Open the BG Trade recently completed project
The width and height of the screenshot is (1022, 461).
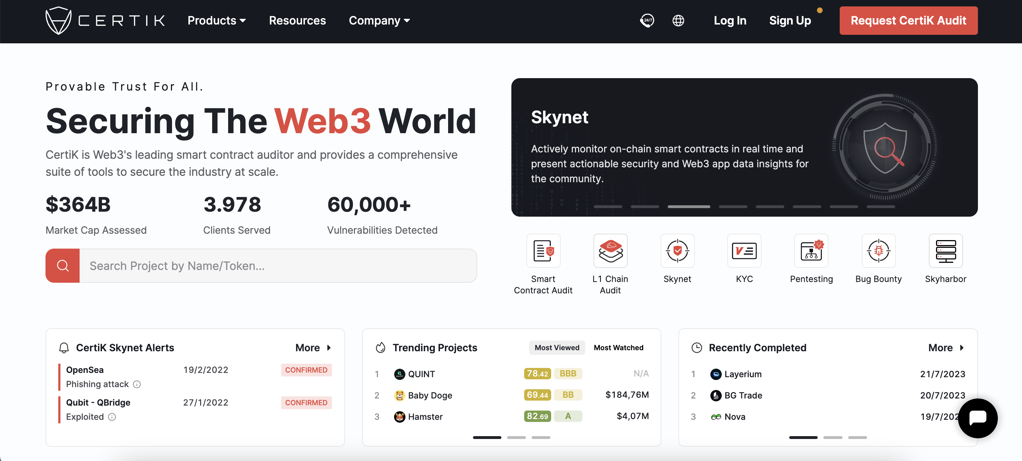[x=828, y=396]
